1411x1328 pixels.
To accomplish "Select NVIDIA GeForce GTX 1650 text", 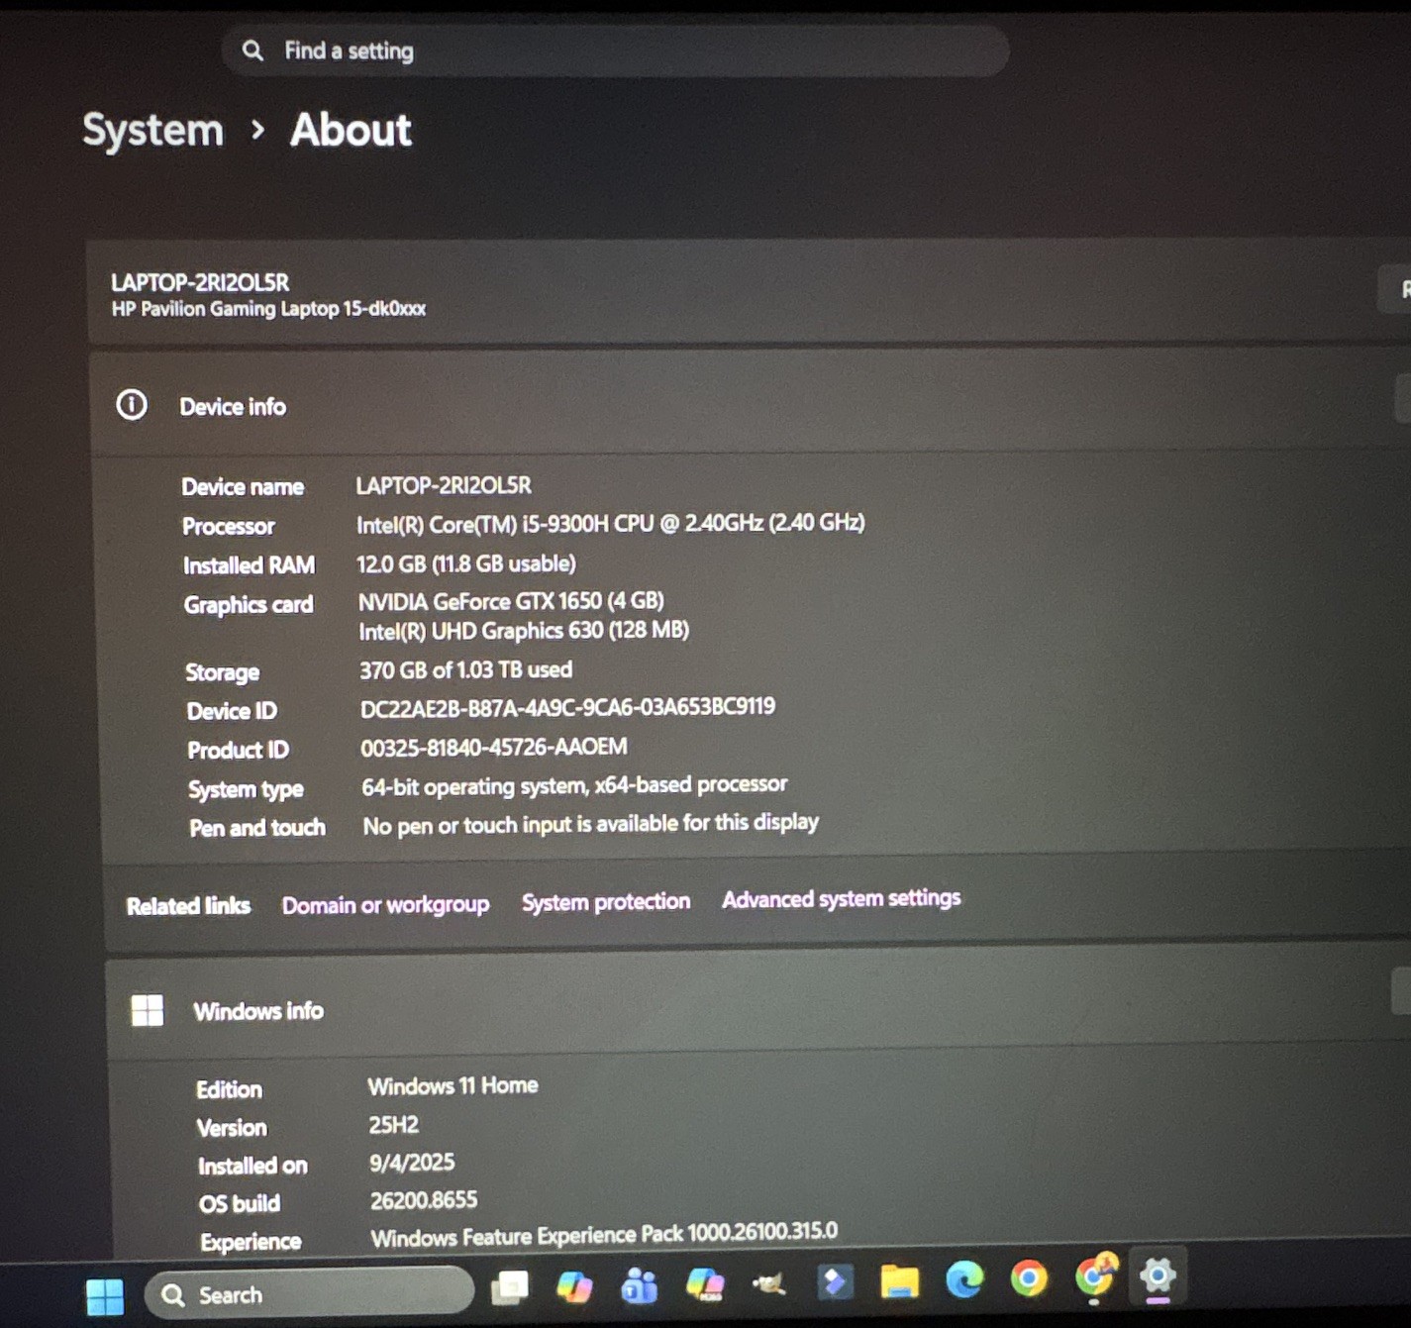I will 511,601.
